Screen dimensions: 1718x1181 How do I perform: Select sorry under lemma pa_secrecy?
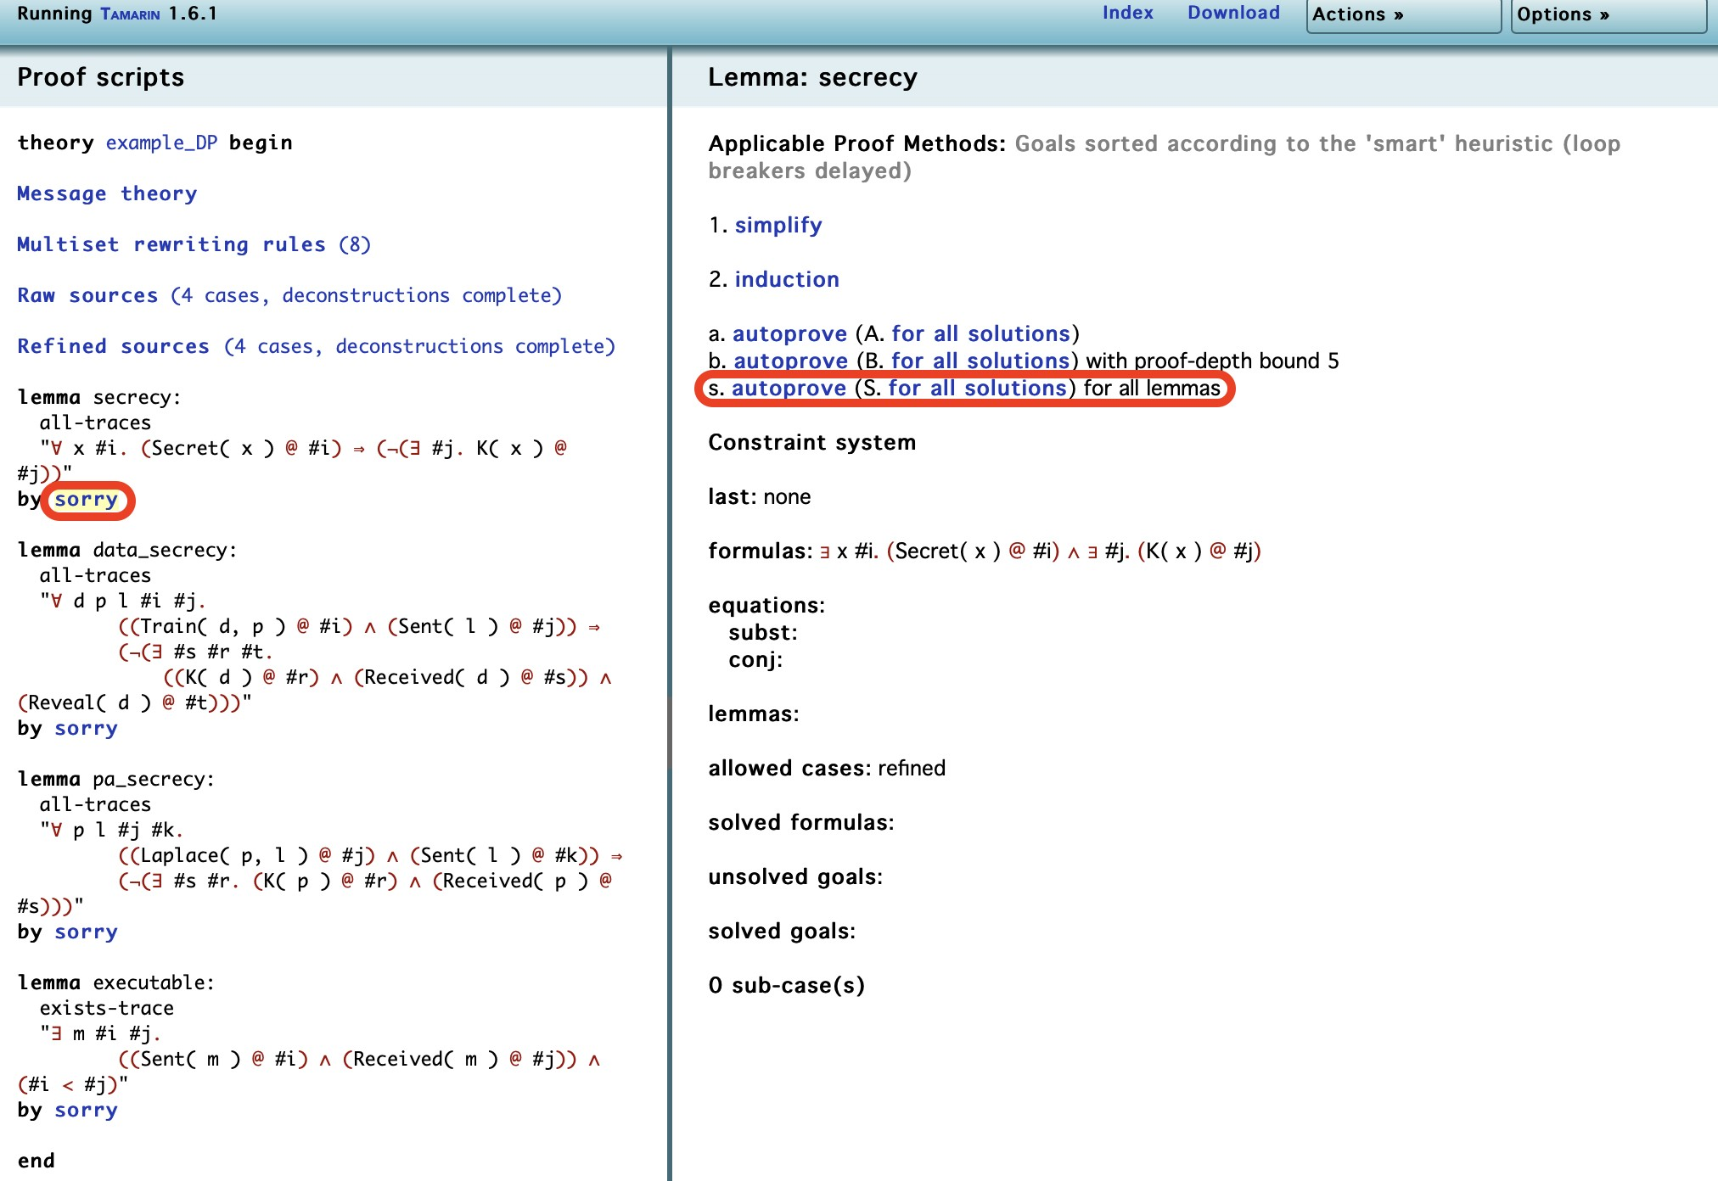click(x=86, y=932)
